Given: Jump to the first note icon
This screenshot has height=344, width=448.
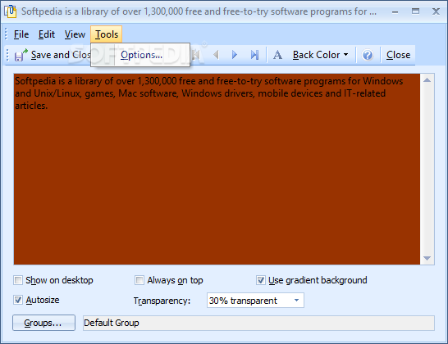Looking at the screenshot, I should click(197, 55).
